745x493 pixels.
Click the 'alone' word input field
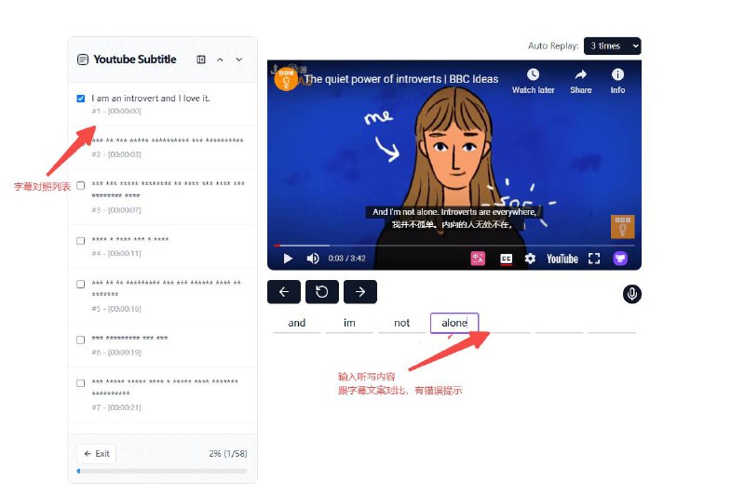pos(454,323)
